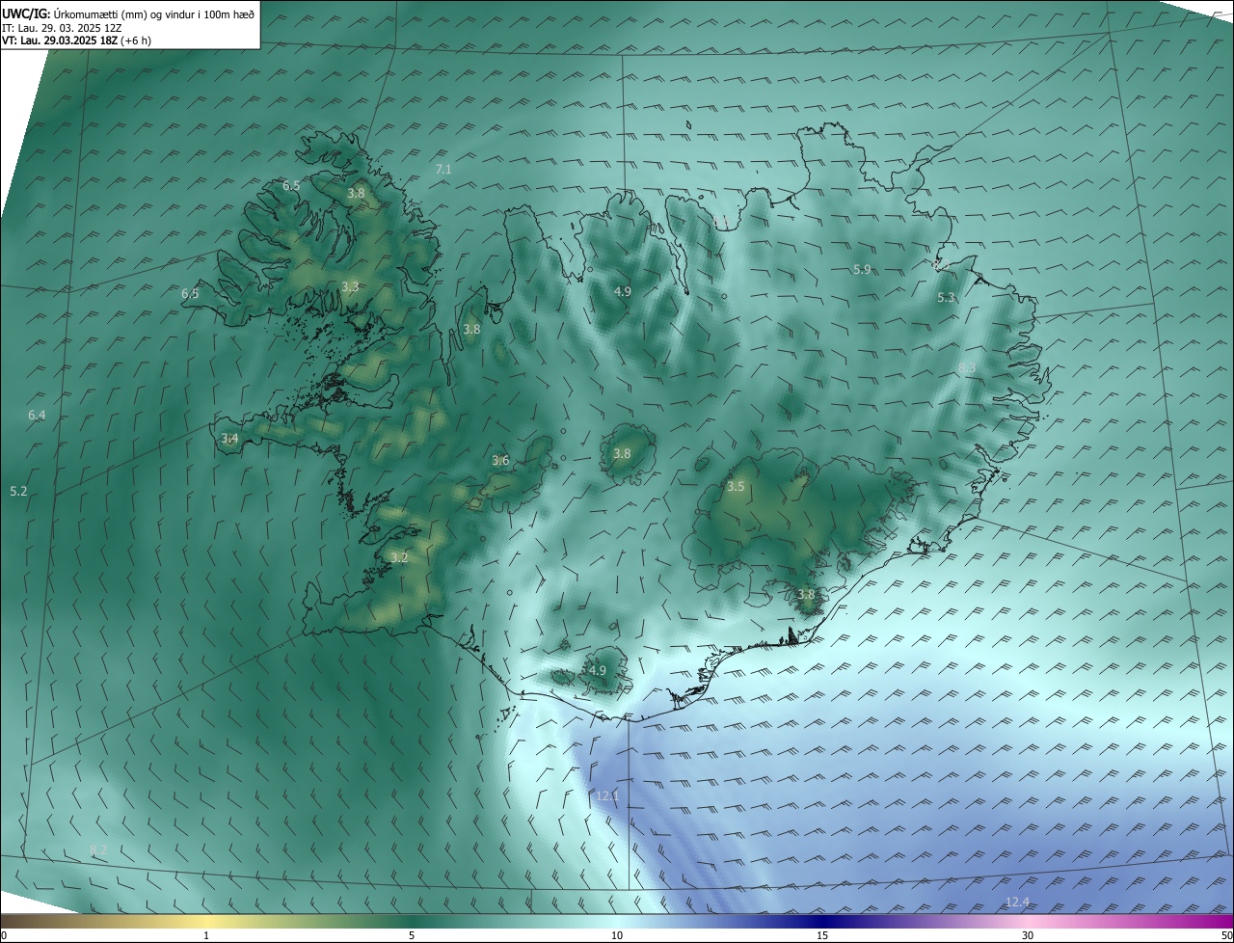The width and height of the screenshot is (1234, 943).
Task: Click the 0 tick on the colour scale
Action: (4, 936)
